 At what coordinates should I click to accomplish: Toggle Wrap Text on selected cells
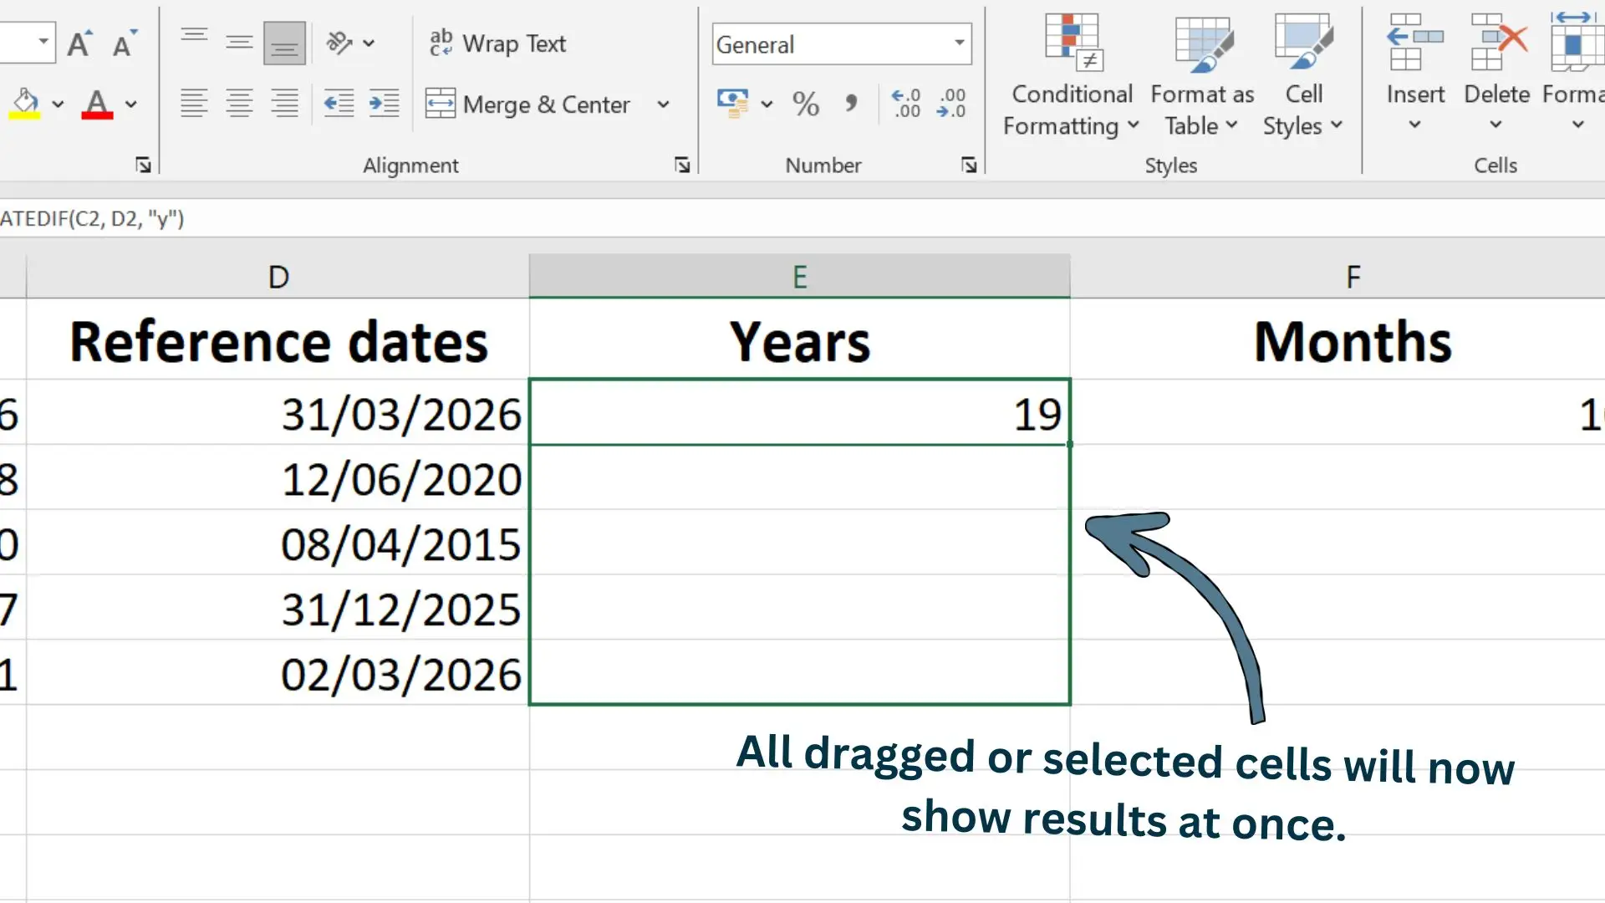[x=498, y=43]
